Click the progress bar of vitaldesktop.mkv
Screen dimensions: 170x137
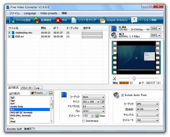(x=92, y=33)
